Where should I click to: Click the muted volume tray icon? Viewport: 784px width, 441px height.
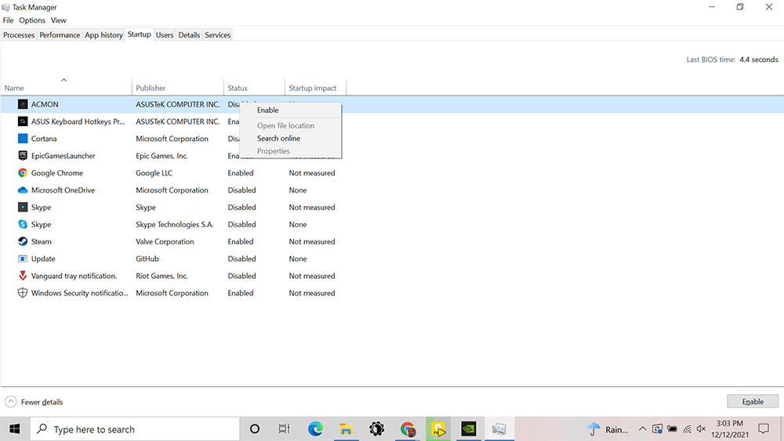pyautogui.click(x=702, y=429)
